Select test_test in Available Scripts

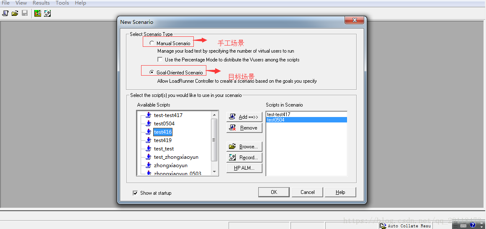[x=164, y=148]
